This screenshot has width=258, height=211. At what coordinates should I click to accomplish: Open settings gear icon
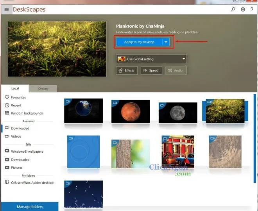[243, 9]
